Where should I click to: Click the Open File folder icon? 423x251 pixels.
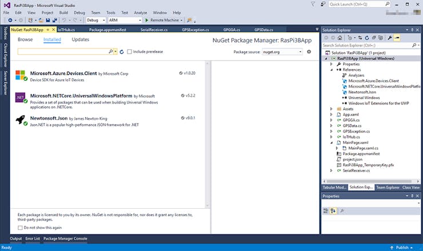pos(41,20)
